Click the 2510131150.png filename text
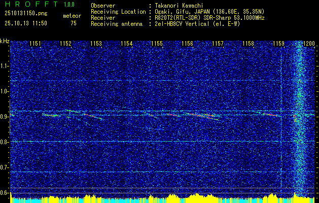 tap(26, 14)
